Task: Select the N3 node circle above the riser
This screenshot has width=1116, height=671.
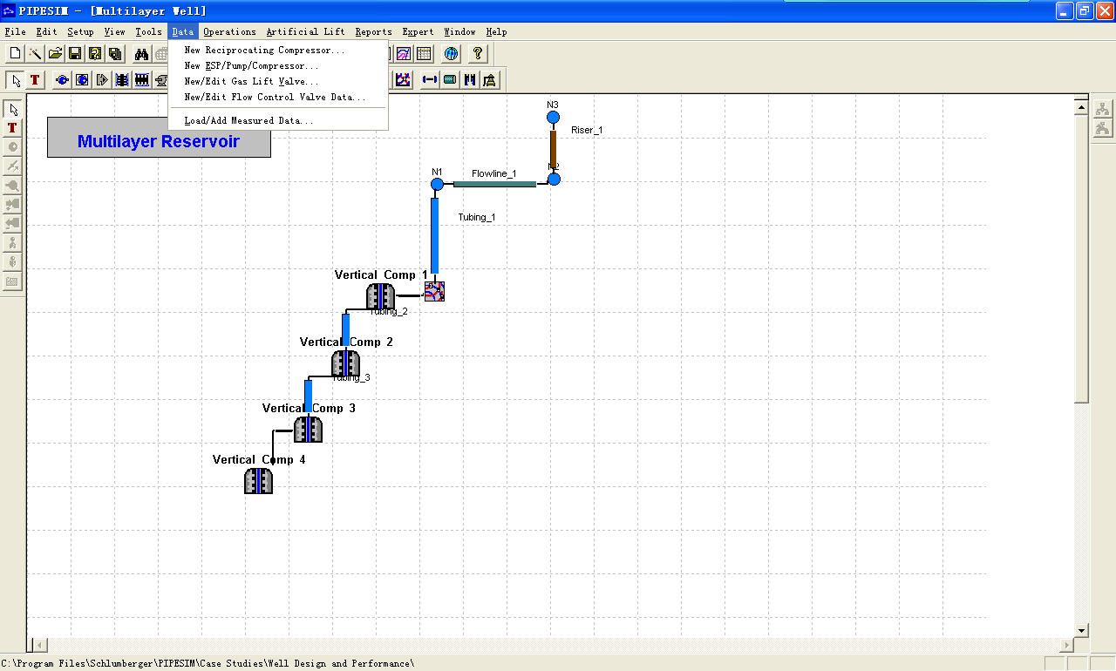Action: pos(553,118)
